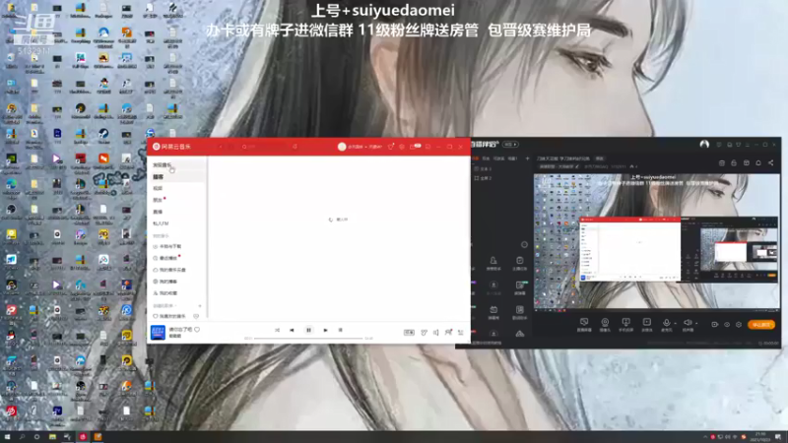Select 发现音乐 in the NetEase Music sidebar
Viewport: 788px width, 443px height.
[176, 164]
